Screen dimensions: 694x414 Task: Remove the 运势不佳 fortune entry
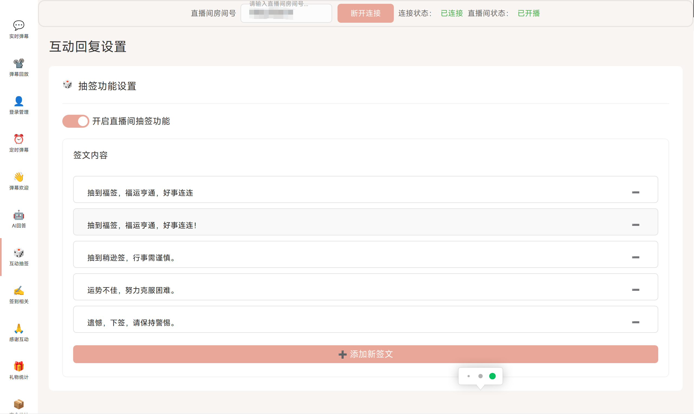click(x=635, y=290)
